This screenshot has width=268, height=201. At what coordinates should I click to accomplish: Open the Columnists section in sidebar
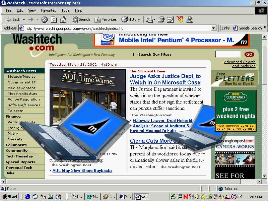coord(16,145)
